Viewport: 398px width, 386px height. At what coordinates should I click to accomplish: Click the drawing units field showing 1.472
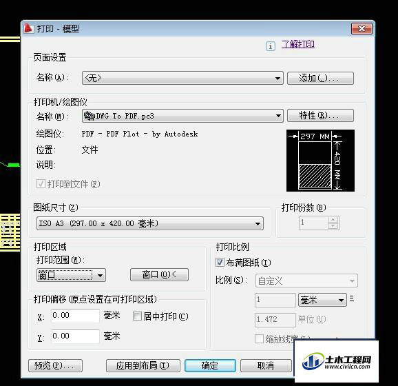pos(275,320)
